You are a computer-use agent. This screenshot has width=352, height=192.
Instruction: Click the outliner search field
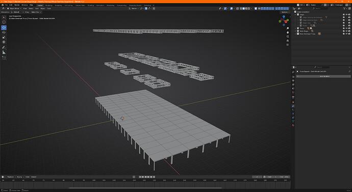pyautogui.click(x=320, y=9)
